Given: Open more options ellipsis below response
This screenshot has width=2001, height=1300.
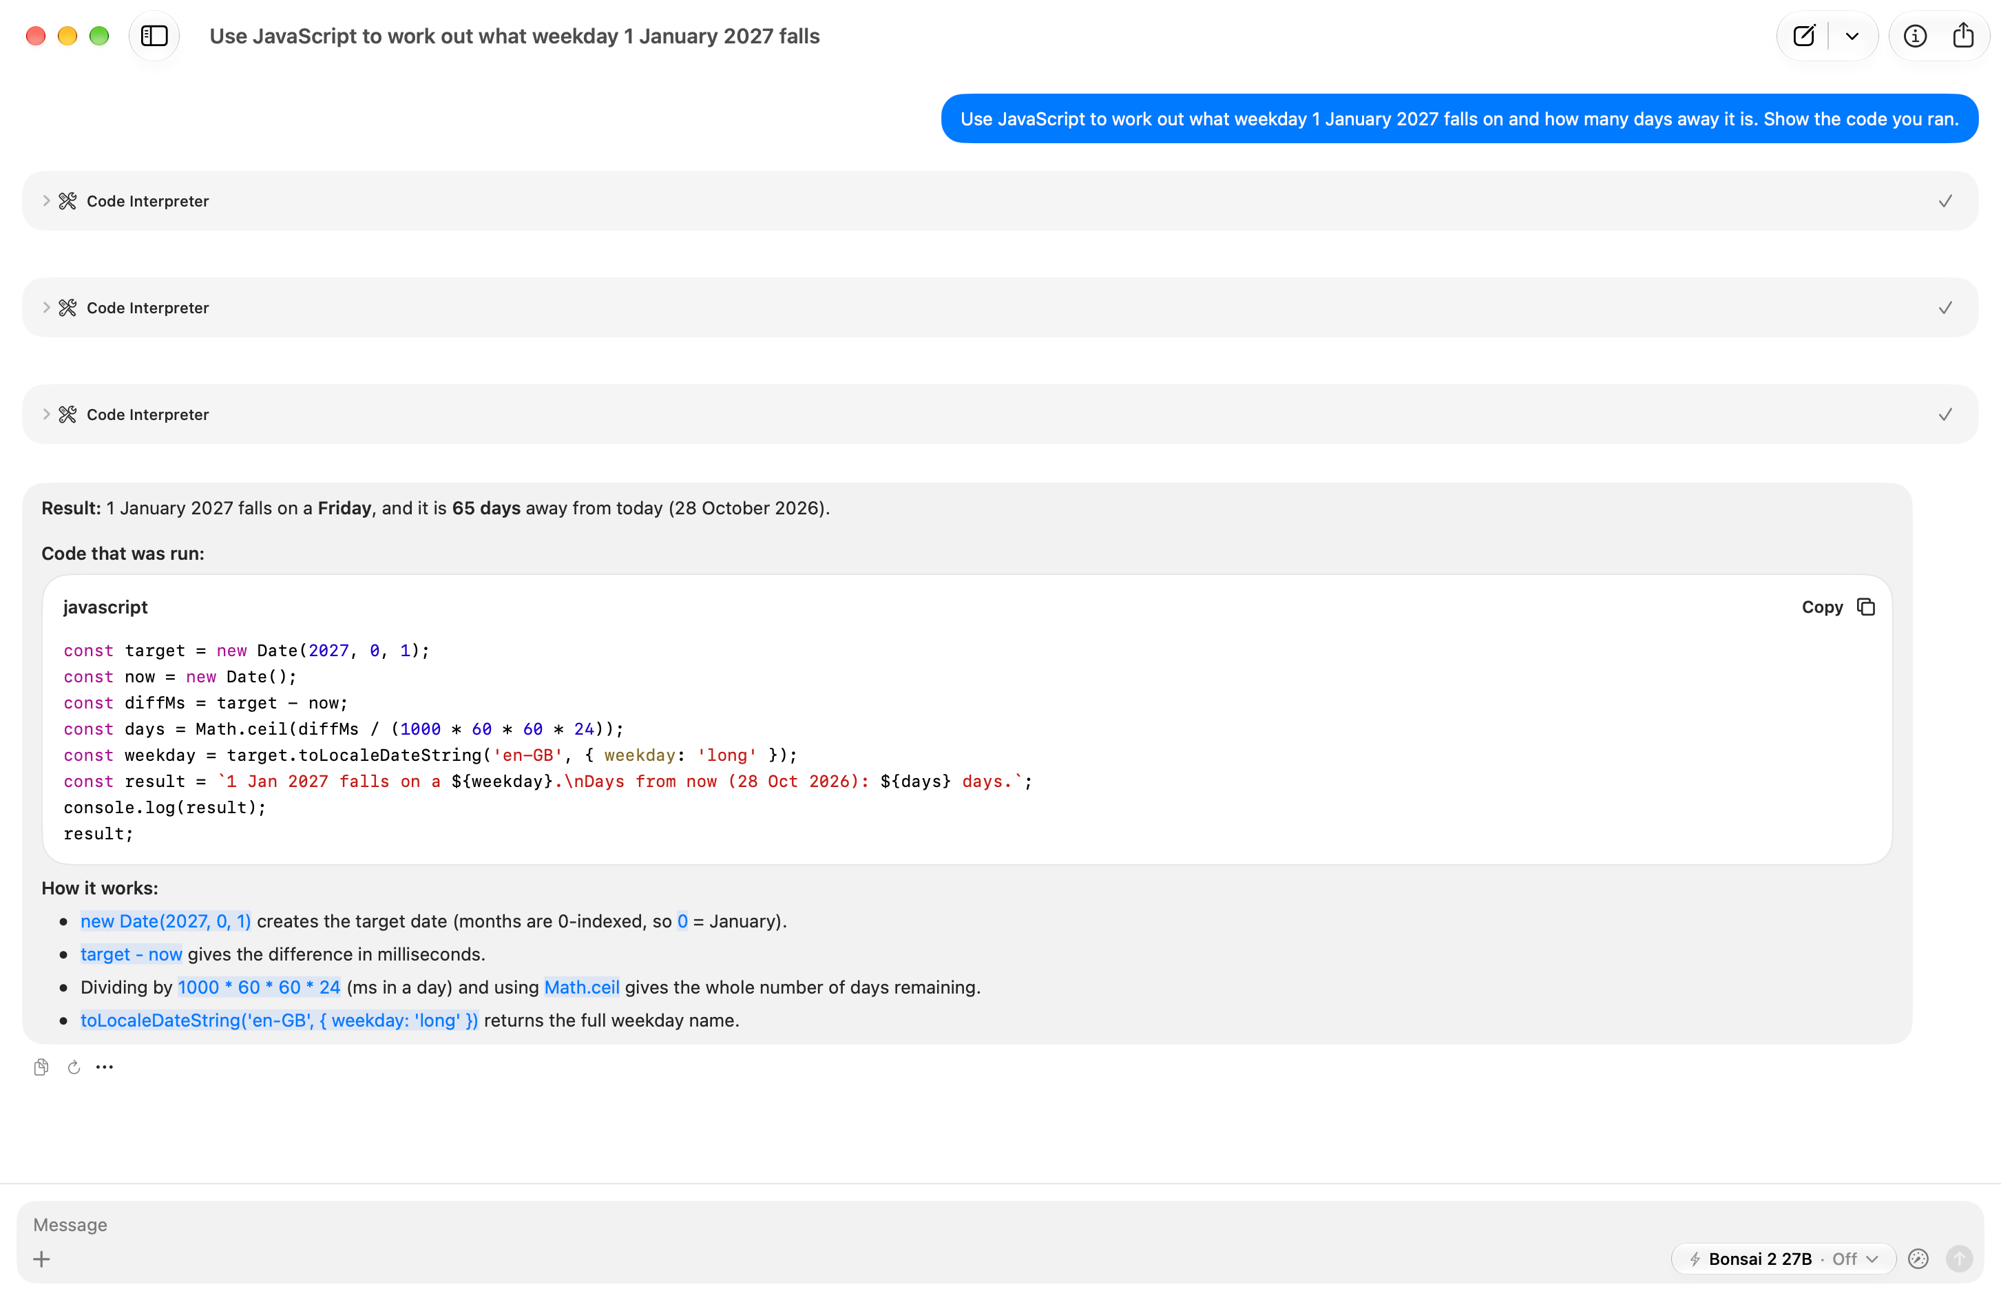Looking at the screenshot, I should point(104,1067).
